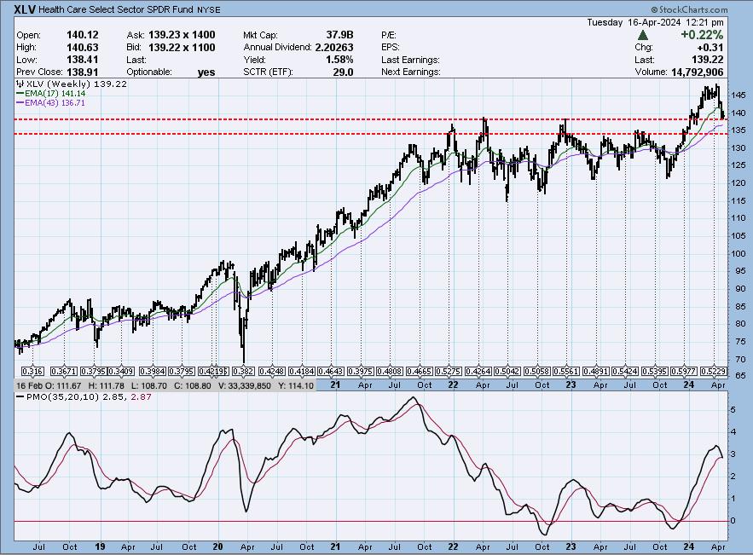The width and height of the screenshot is (753, 555).
Task: Click the NYSE exchange label
Action: click(208, 9)
